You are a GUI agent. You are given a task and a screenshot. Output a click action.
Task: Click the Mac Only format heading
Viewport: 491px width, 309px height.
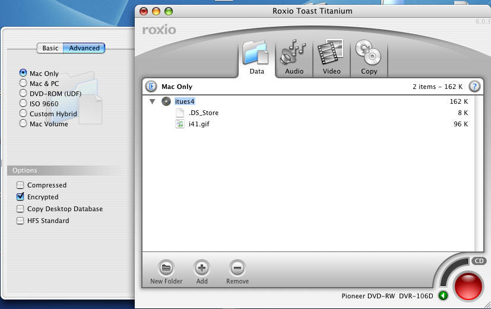(x=177, y=87)
